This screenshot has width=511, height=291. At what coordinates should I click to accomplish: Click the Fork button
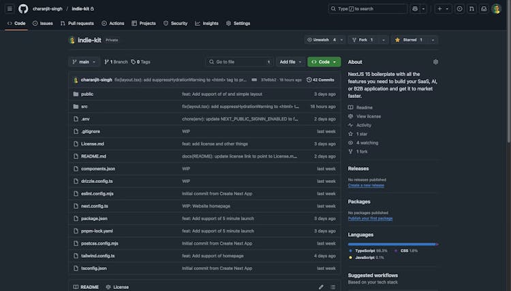point(363,40)
